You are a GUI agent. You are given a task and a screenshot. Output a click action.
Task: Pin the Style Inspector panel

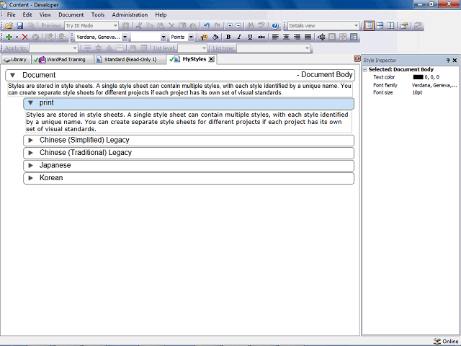448,61
